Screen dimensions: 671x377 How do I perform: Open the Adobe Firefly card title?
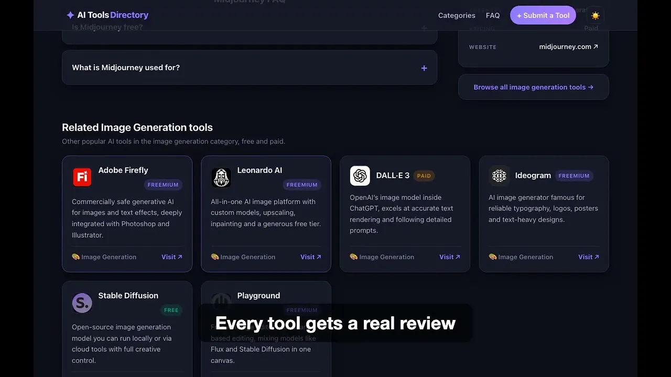point(123,170)
